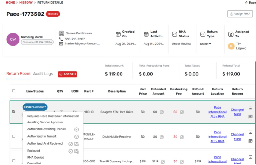Edit restocking fee for Dish Mobile Receiver
The height and width of the screenshot is (165, 256).
(182, 137)
